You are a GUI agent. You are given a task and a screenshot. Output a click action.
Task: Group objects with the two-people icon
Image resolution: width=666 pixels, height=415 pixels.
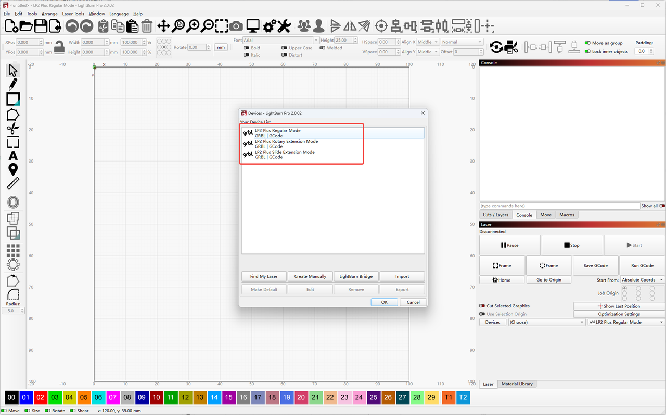tap(304, 26)
